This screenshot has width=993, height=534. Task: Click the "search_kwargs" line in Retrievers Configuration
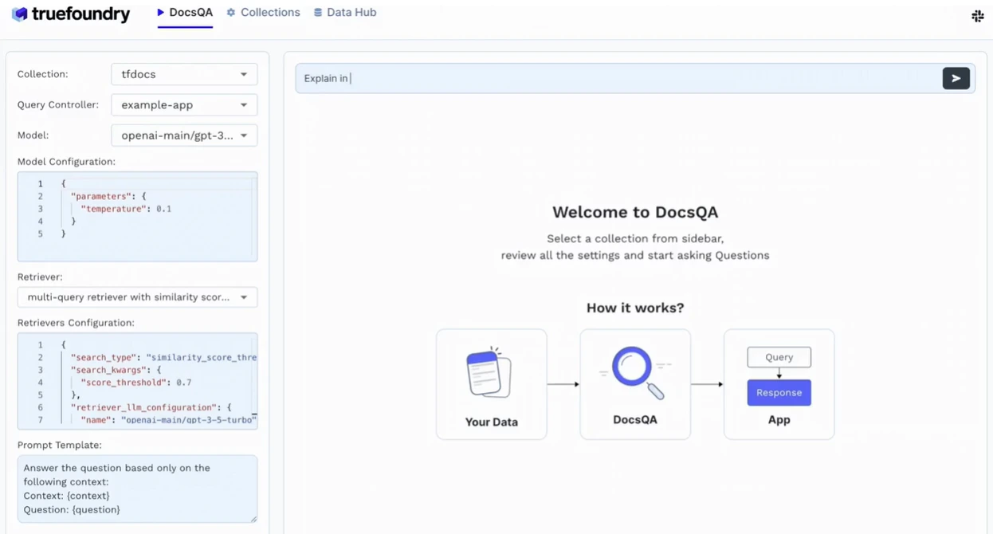pyautogui.click(x=116, y=370)
